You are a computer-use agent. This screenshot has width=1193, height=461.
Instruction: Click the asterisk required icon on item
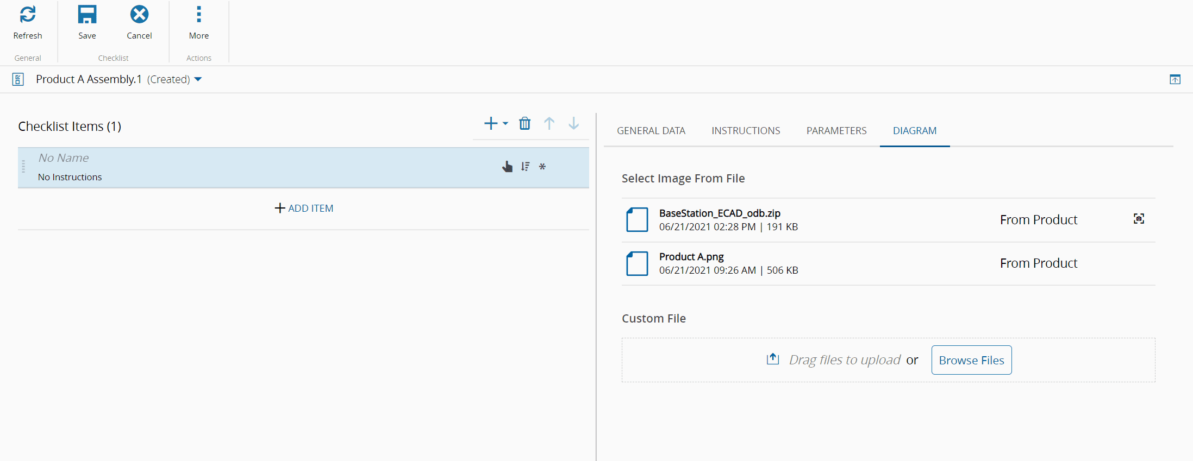542,167
